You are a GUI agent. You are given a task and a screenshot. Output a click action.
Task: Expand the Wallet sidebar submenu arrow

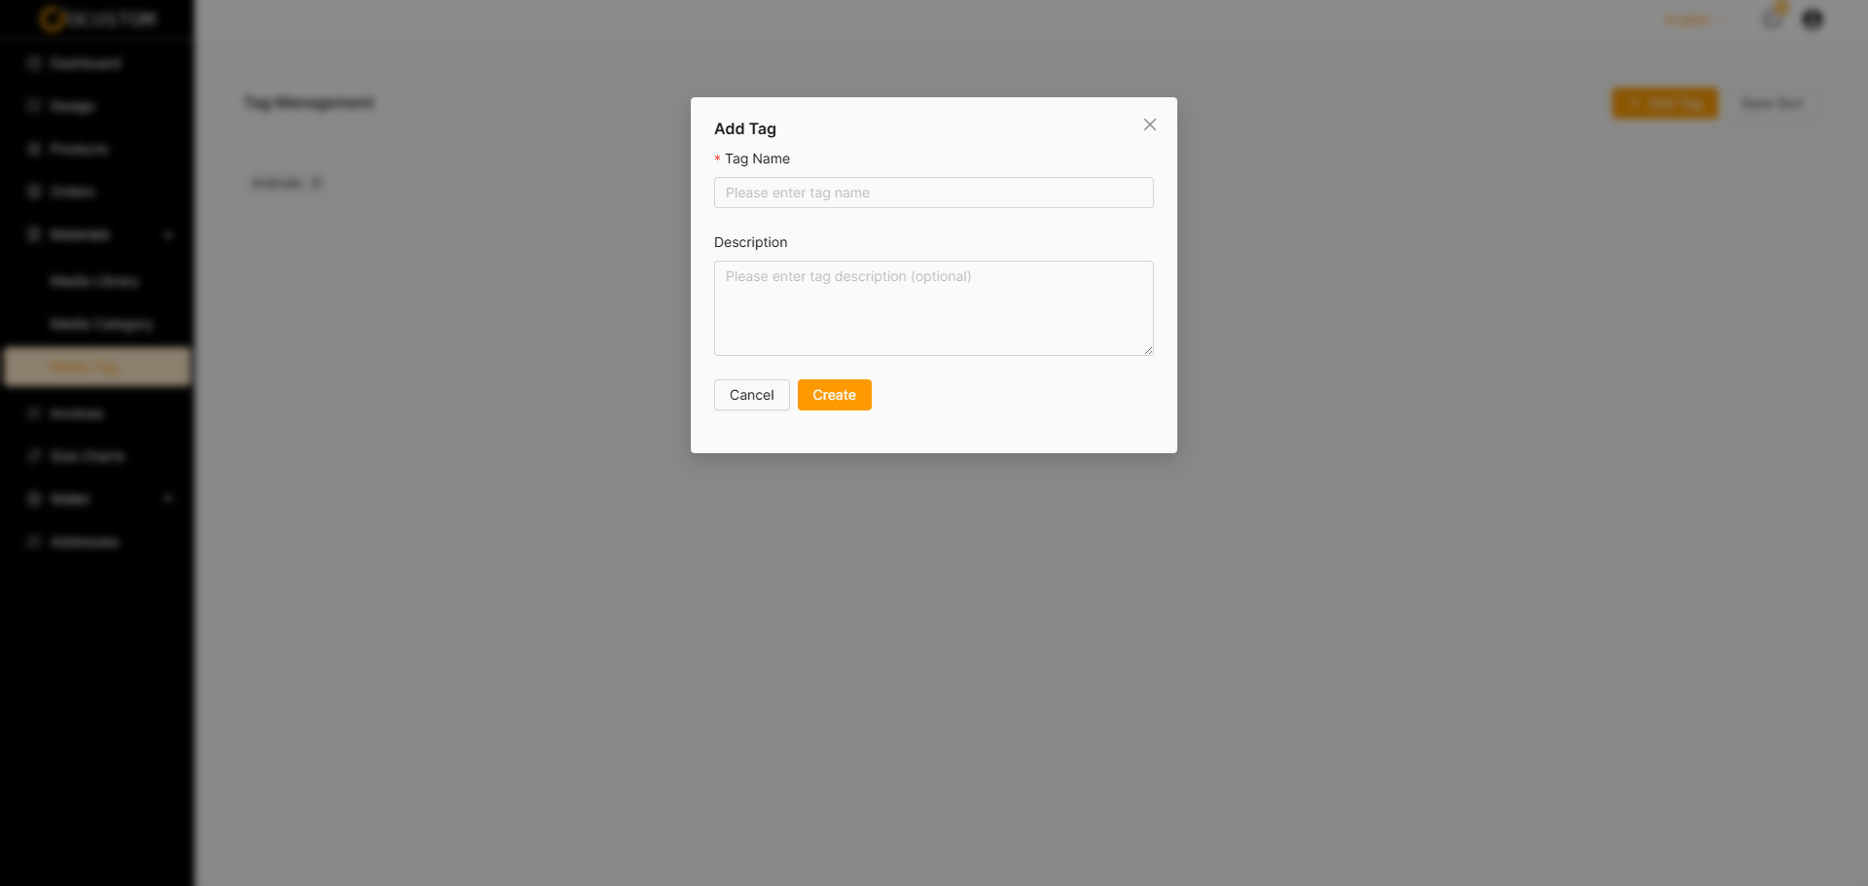(168, 499)
